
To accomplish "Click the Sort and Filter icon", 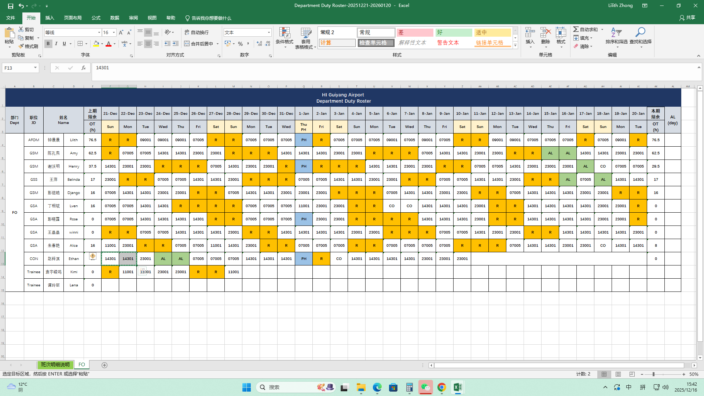I will click(616, 33).
